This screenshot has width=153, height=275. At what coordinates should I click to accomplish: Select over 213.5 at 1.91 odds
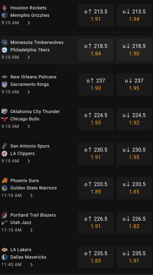[96, 15]
